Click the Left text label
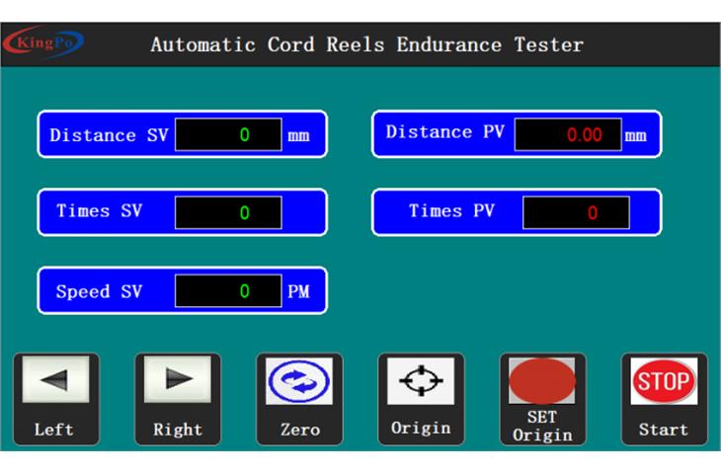Image resolution: width=721 pixels, height=474 pixels. click(x=53, y=430)
